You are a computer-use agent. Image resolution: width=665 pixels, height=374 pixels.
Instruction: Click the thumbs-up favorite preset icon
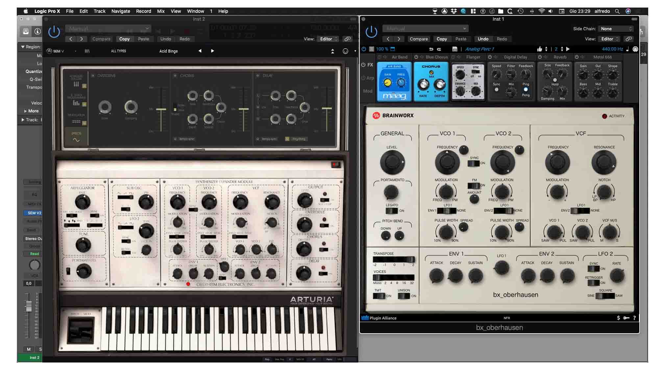tap(539, 49)
